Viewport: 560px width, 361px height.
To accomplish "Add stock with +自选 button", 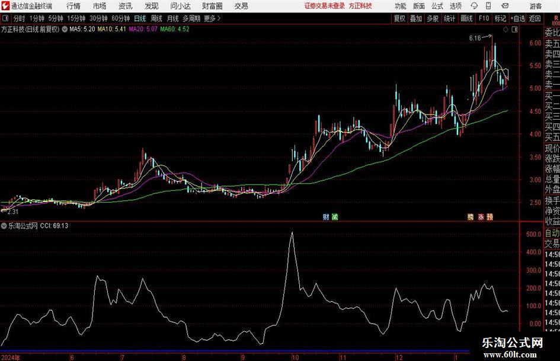I will coord(517,18).
